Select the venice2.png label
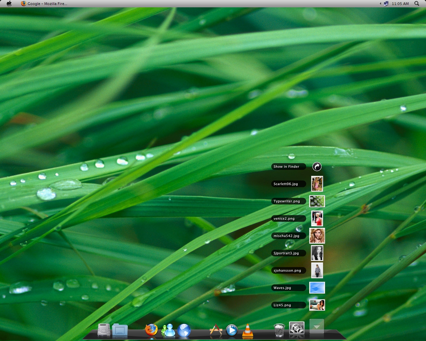Screen dimensions: 426x341 pos(289,218)
